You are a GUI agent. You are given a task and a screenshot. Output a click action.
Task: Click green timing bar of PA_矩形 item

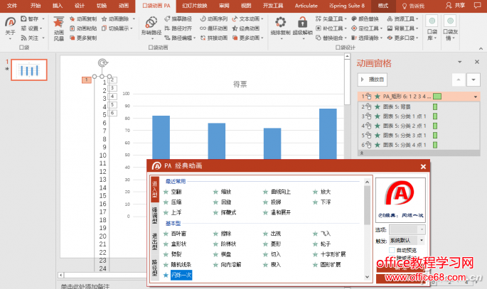(x=437, y=96)
